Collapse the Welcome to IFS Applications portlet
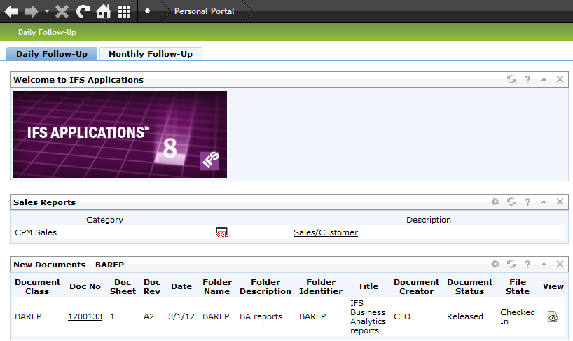Viewport: 573px width, 341px height. [544, 79]
